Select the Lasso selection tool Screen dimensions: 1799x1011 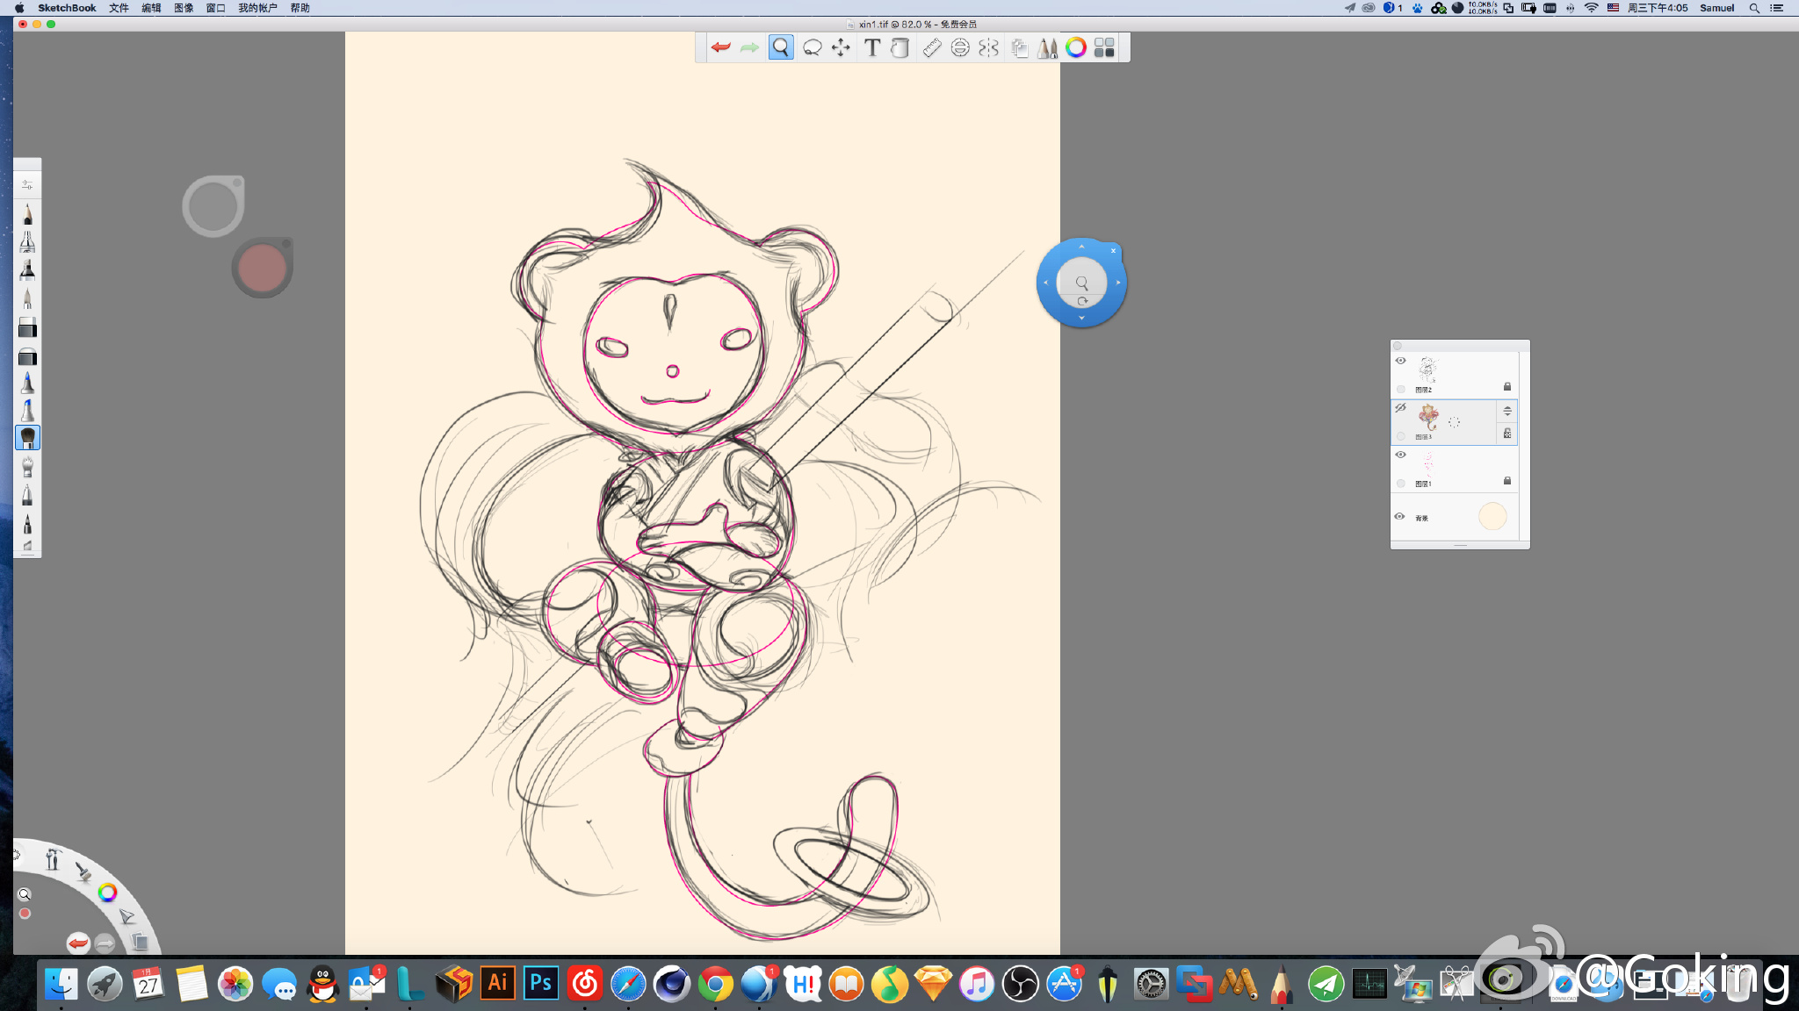pos(813,47)
